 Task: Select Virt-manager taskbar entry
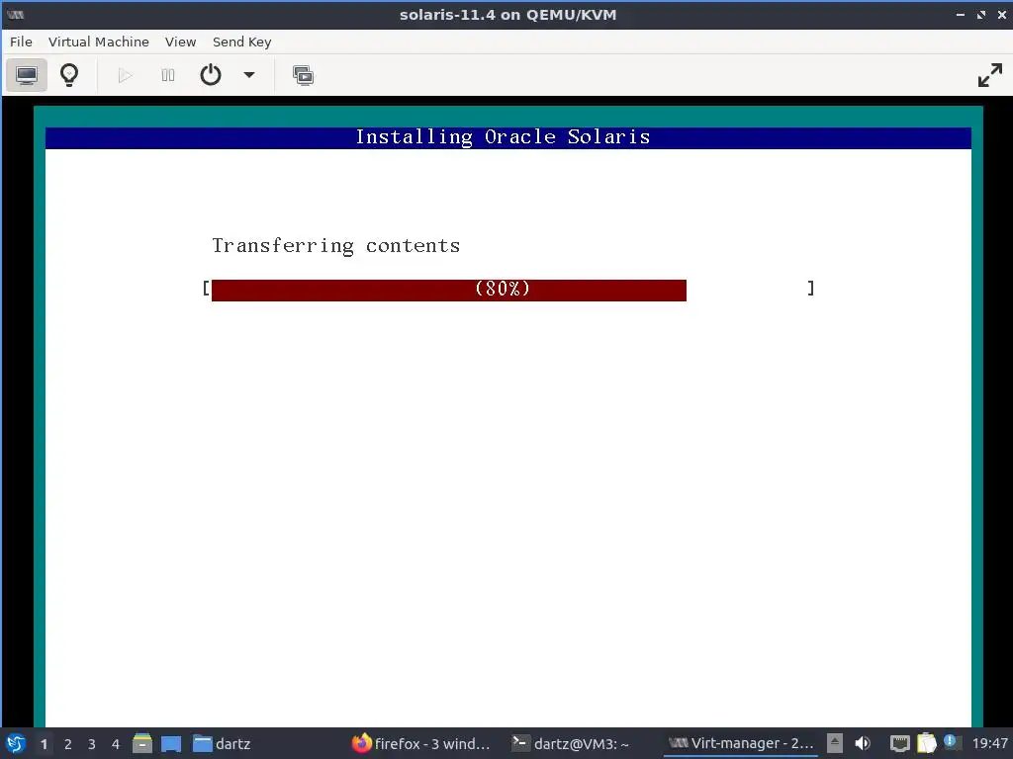click(x=740, y=744)
